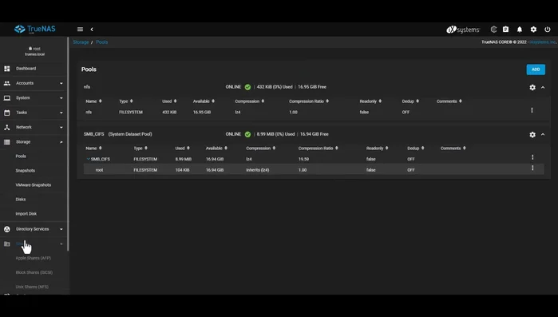Sort nfs table by Available
This screenshot has height=317, width=558.
pos(204,101)
